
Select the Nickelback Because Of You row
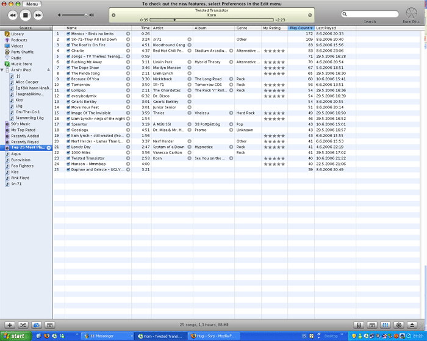(x=237, y=79)
